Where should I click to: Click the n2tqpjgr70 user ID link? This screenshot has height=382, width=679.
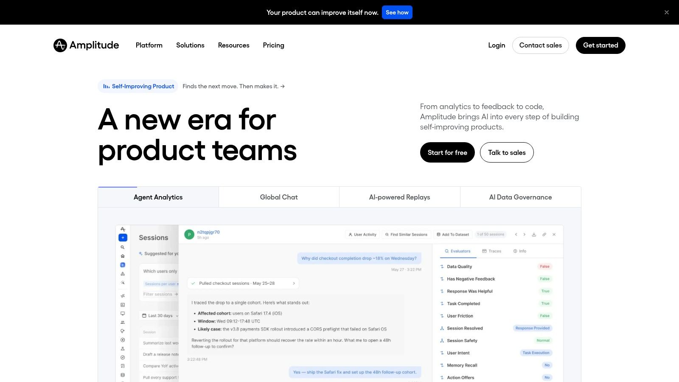point(208,232)
